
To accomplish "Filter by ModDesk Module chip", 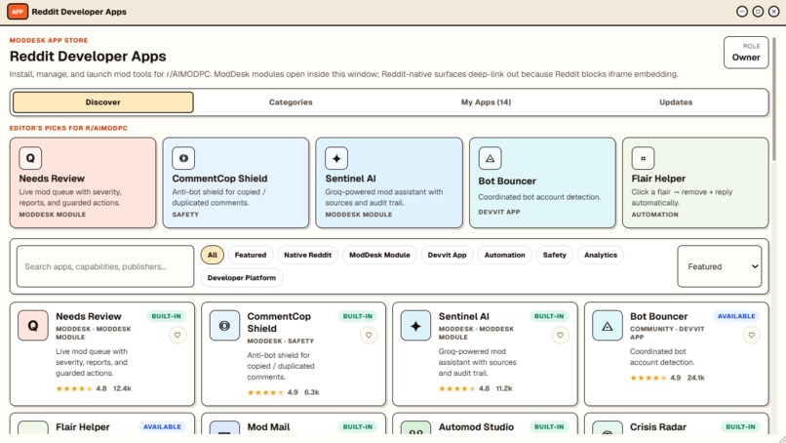I will [x=379, y=255].
